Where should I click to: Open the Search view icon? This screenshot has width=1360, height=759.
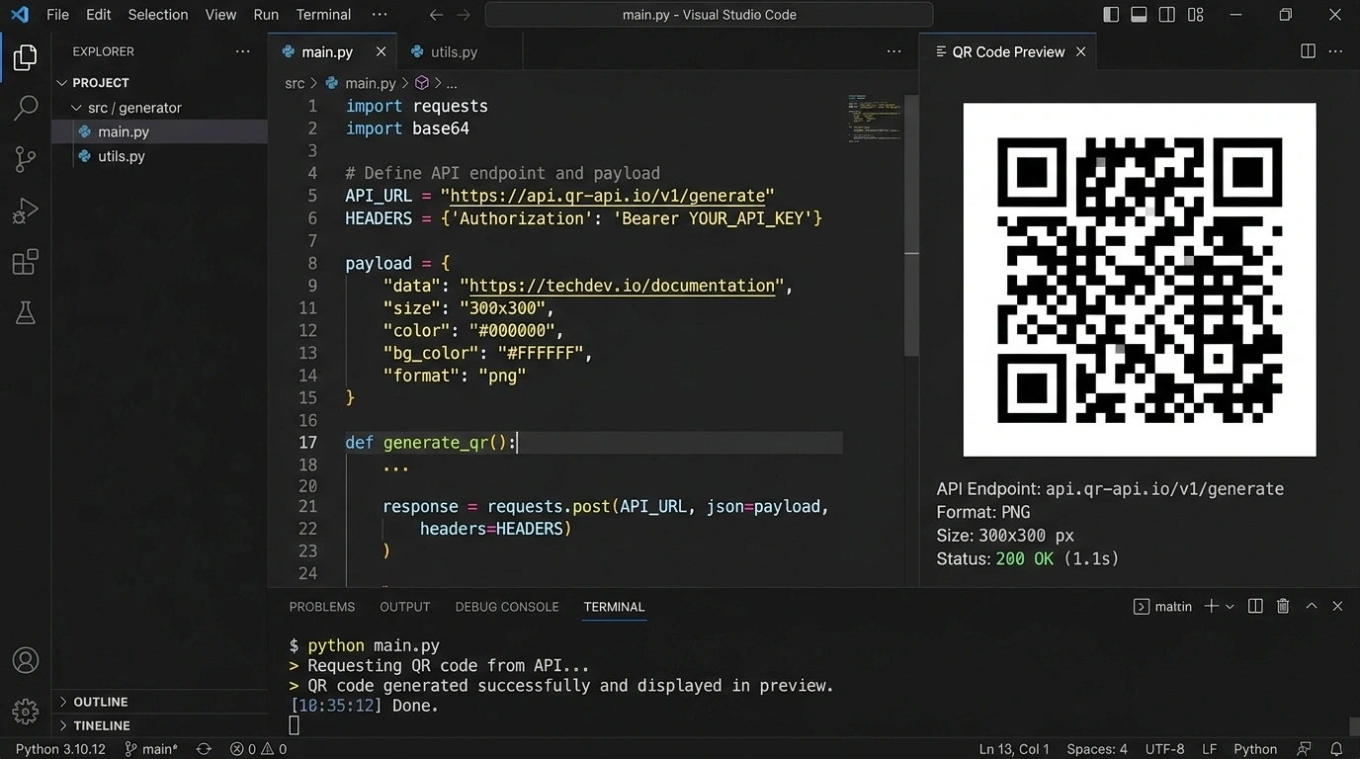(26, 108)
